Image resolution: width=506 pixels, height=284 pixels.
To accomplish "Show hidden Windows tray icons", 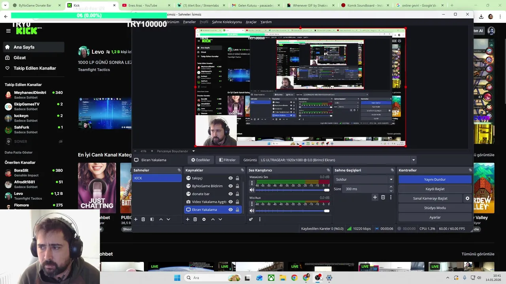I will coord(447,278).
